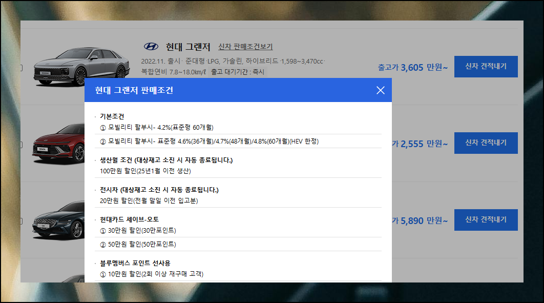
Task: Click the 현대카드 세이브-오토 heading
Action: (130, 219)
